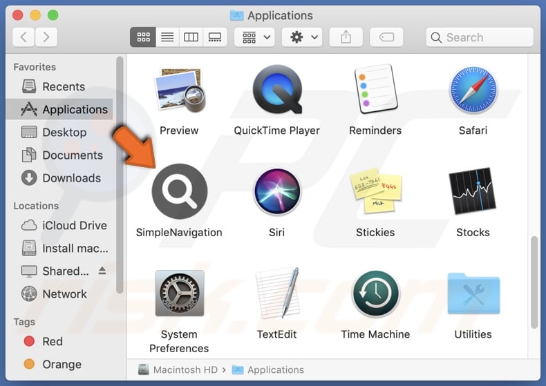Screen dimensions: 546x386
Task: Click the Share toolbar button
Action: point(346,37)
